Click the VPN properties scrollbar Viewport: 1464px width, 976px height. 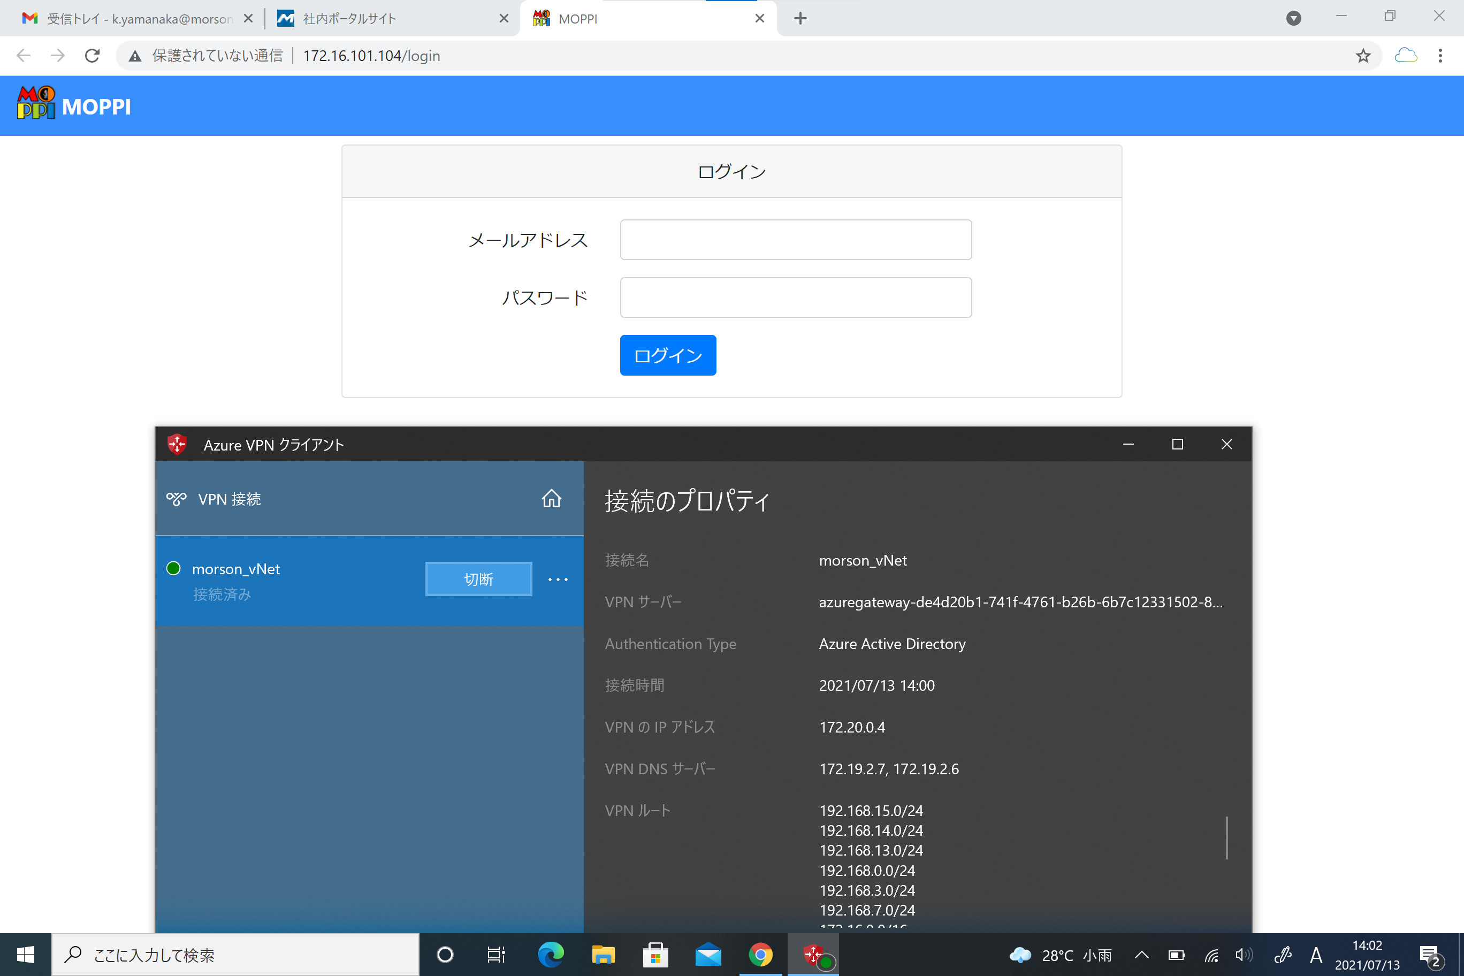point(1226,838)
